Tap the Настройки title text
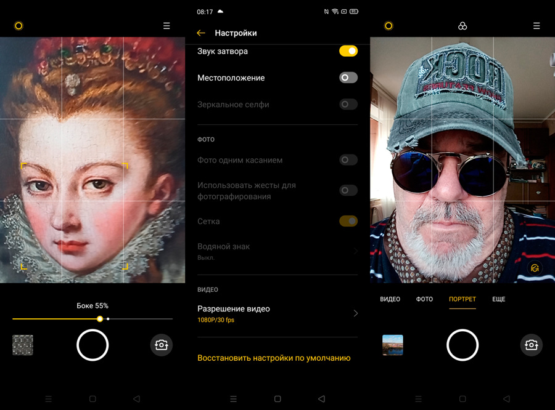555x410 pixels. (236, 33)
